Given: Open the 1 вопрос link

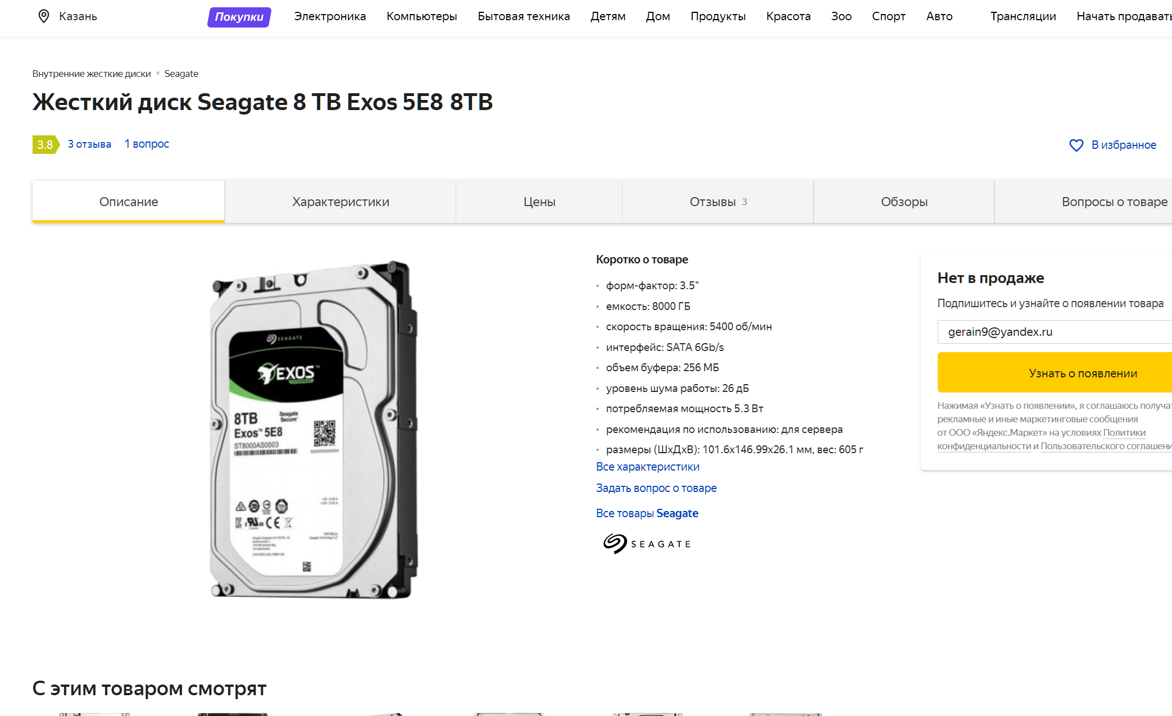Looking at the screenshot, I should coord(147,144).
